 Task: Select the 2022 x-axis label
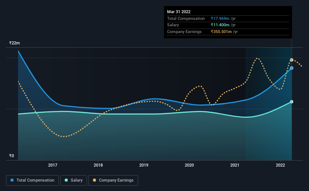pyautogui.click(x=280, y=165)
